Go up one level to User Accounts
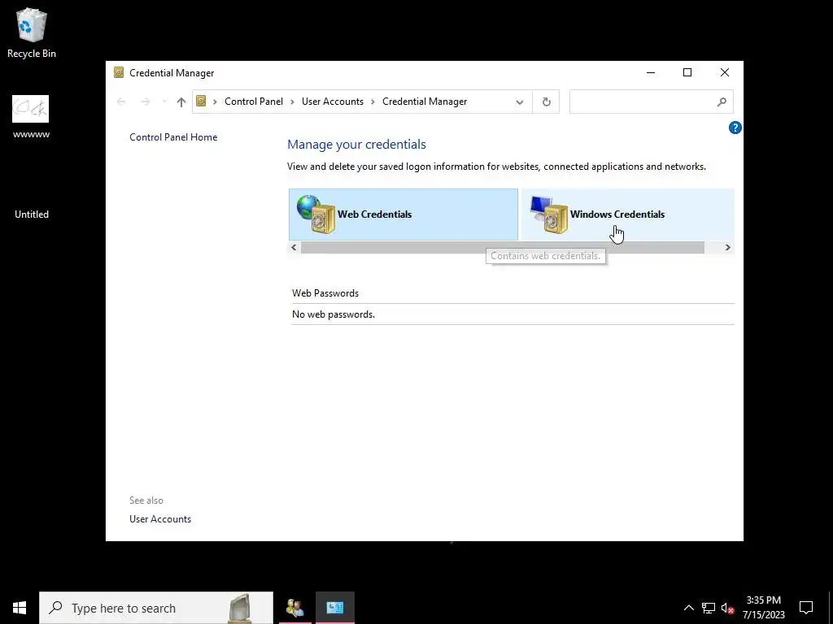 point(181,102)
